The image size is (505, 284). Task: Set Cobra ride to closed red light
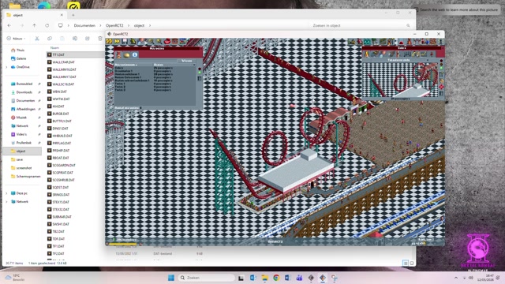pyautogui.click(x=441, y=61)
